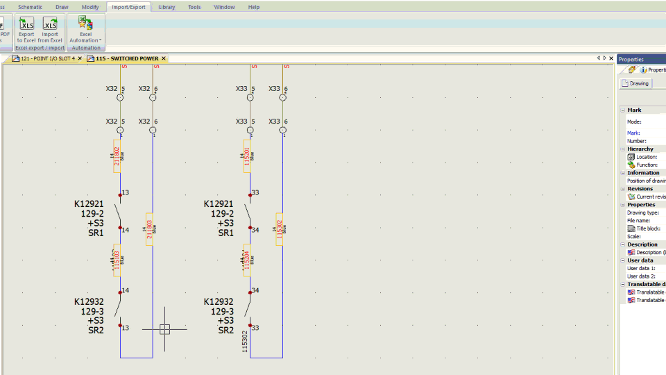Screen dimensions: 666x375
Task: Open the Excel Automation dropdown arrow
Action: click(x=100, y=40)
